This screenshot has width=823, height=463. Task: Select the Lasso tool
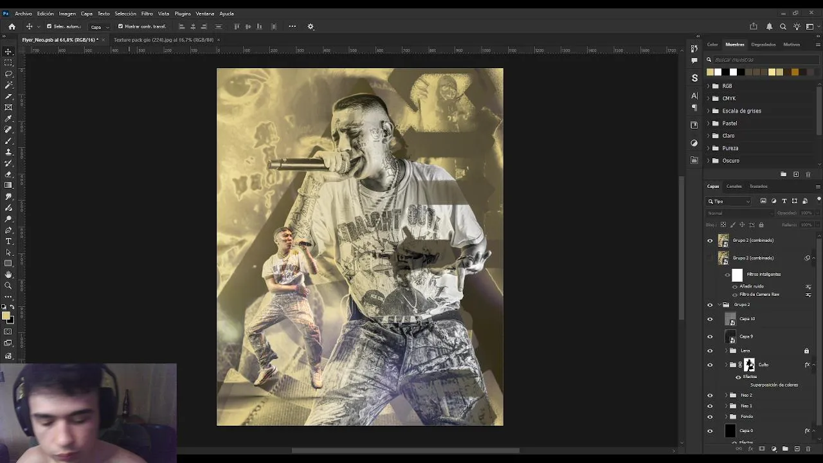pos(8,74)
